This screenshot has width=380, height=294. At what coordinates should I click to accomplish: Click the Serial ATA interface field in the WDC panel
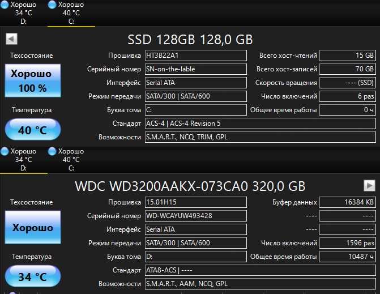196,229
